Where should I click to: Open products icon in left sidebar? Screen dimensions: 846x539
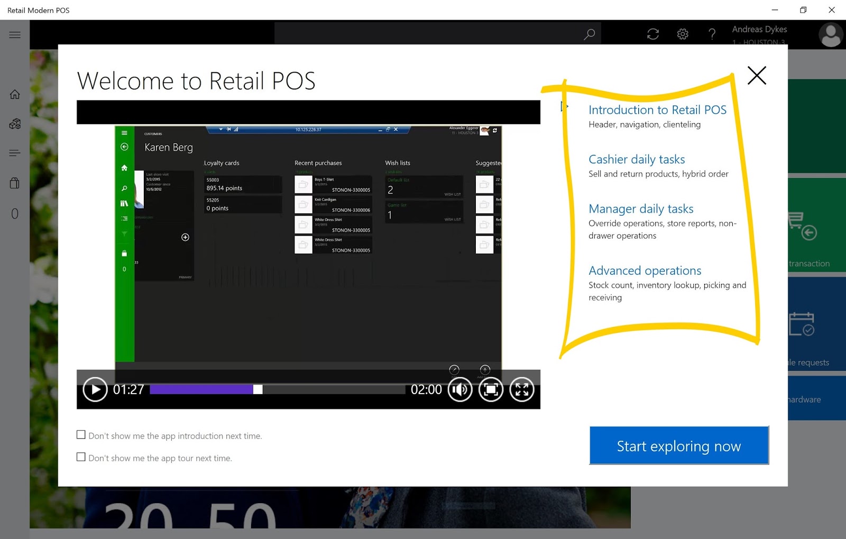[15, 124]
